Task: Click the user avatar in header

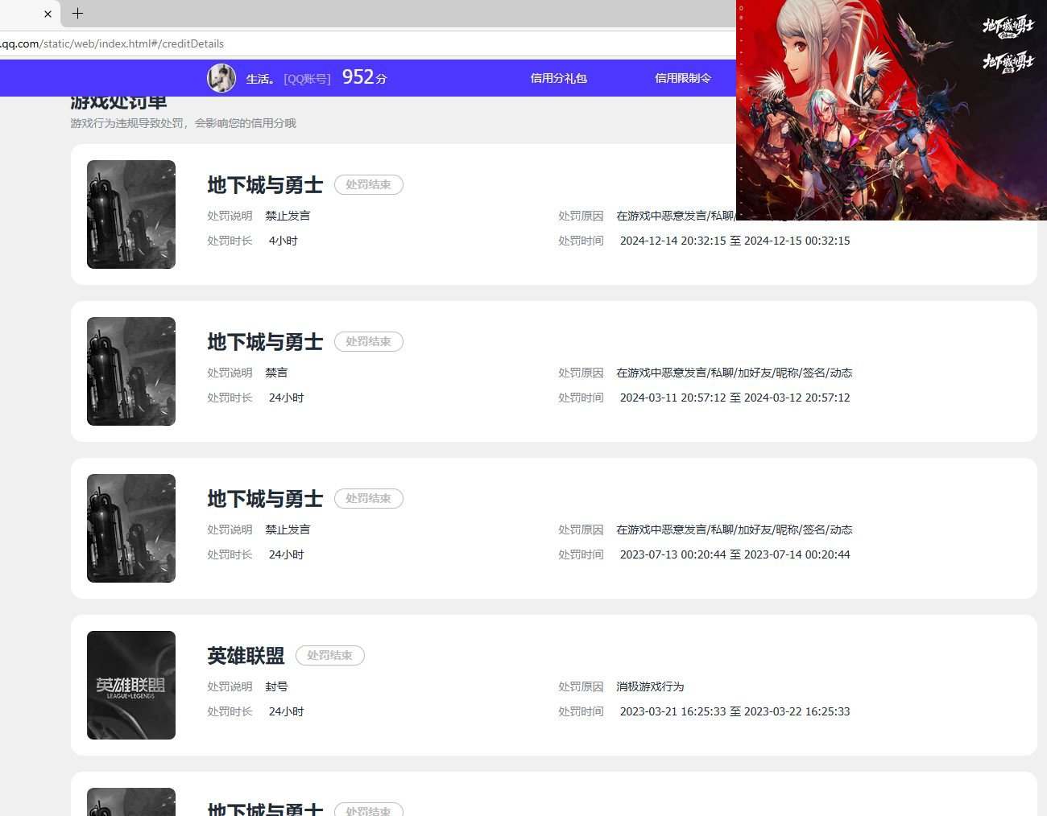Action: click(221, 78)
